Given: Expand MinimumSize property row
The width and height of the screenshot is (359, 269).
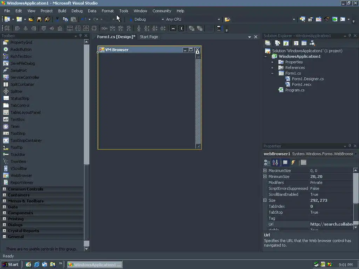Looking at the screenshot, I should pos(265,177).
